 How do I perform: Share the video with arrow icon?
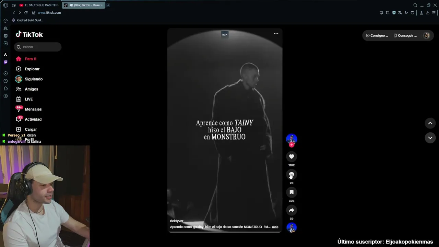click(292, 210)
